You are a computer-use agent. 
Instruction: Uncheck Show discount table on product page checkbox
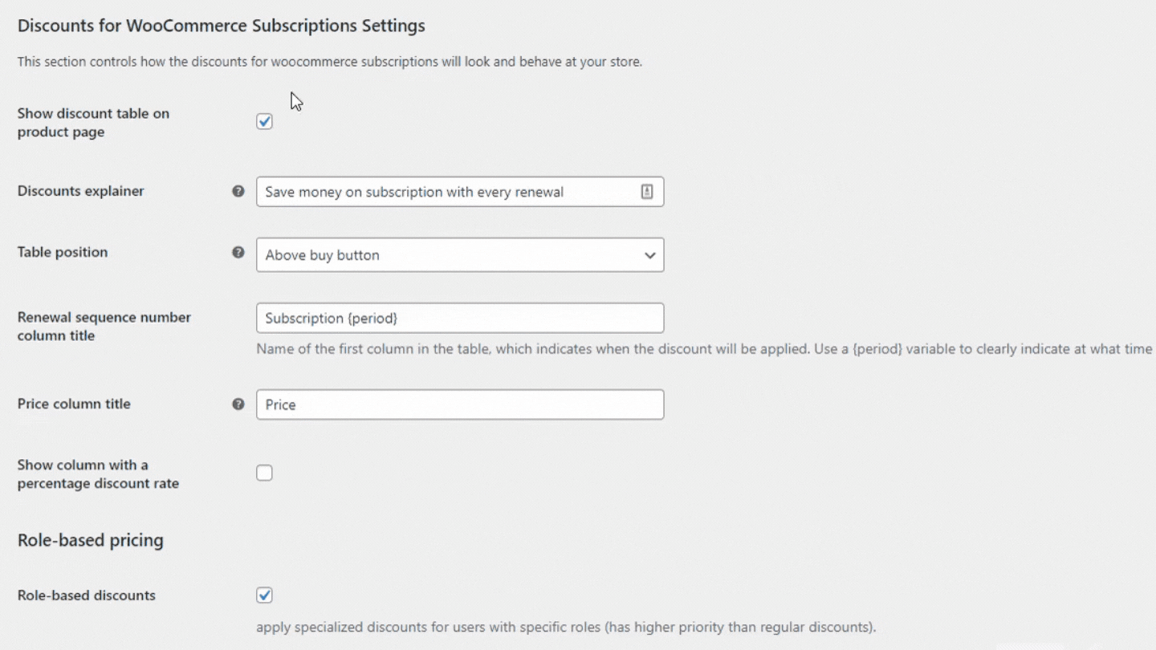click(264, 121)
